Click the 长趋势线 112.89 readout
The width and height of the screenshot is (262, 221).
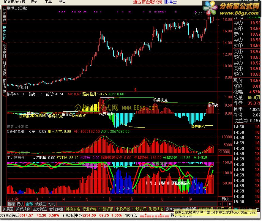177,158
